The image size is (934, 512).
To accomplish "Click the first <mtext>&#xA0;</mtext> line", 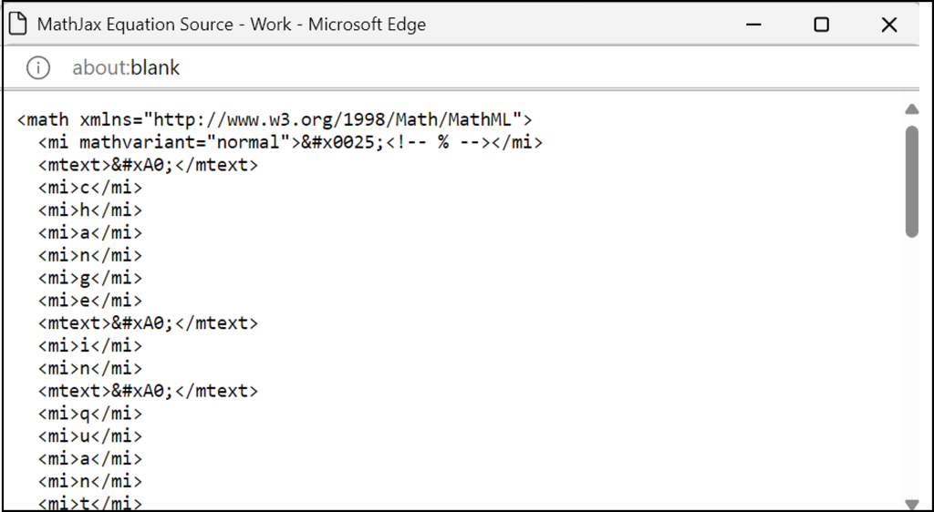I will tap(148, 165).
